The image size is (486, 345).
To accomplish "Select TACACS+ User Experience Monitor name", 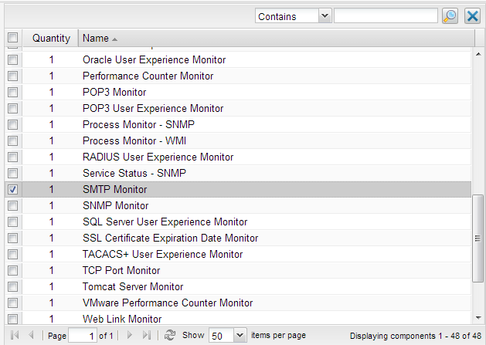I will pos(162,254).
